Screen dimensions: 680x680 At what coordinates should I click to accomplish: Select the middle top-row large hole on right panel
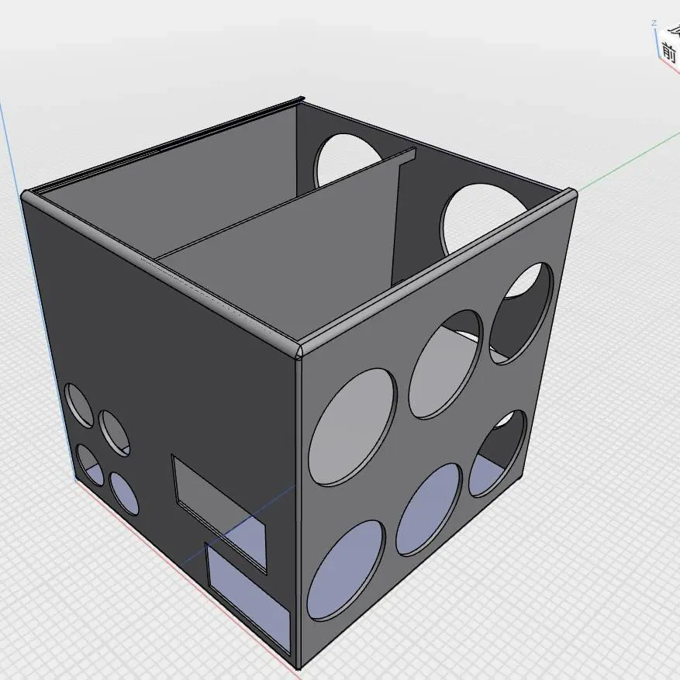click(445, 364)
